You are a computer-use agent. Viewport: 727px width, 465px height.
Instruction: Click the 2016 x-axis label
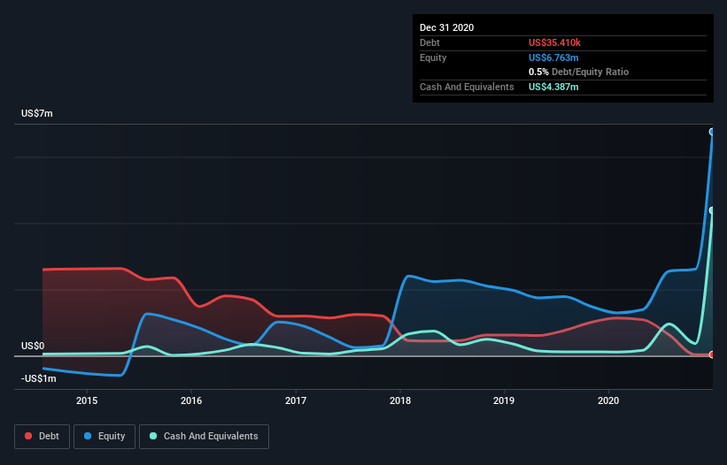pos(191,400)
